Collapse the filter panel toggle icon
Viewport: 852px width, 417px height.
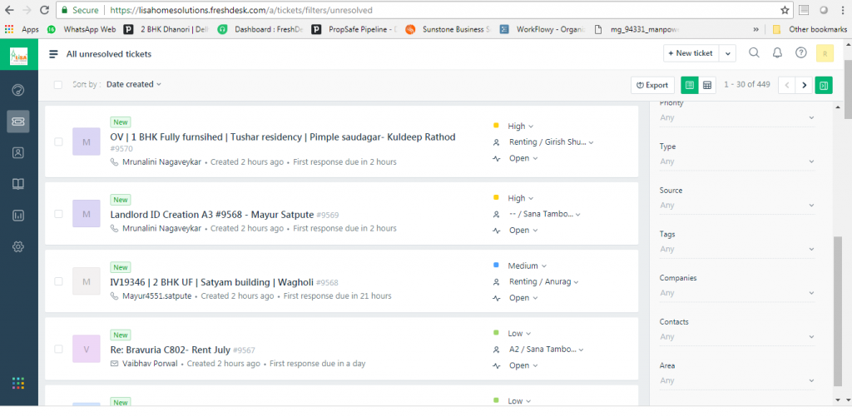pos(824,85)
